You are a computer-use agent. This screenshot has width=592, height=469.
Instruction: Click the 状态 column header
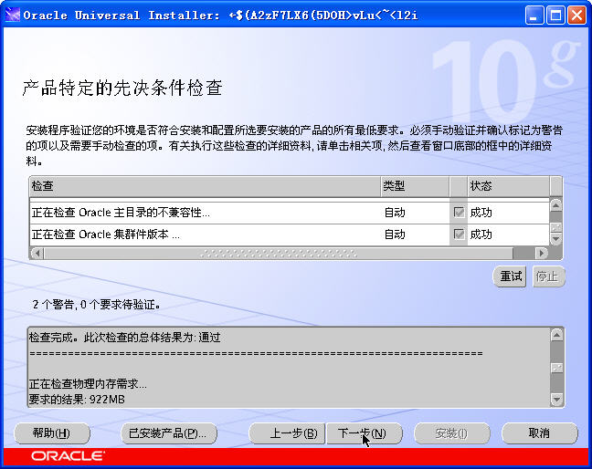pyautogui.click(x=509, y=186)
